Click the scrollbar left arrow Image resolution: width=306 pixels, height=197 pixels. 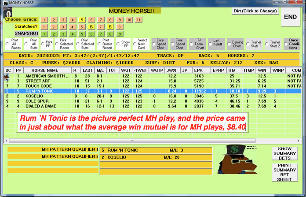[6, 141]
